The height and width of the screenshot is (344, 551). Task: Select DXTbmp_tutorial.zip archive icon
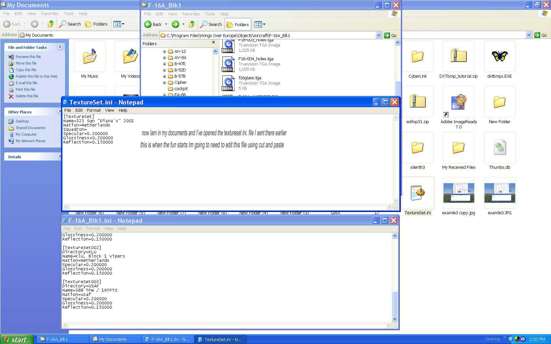pyautogui.click(x=459, y=56)
